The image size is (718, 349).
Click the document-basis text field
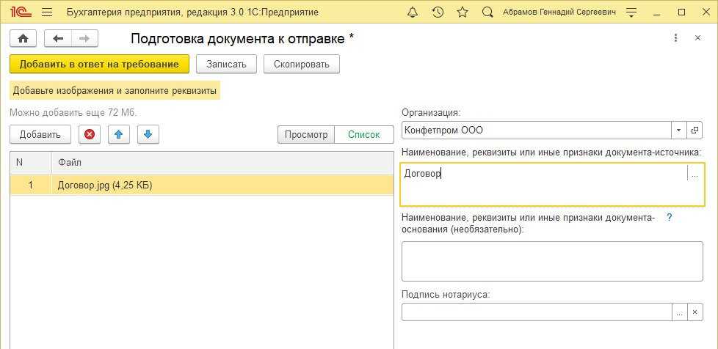point(551,261)
